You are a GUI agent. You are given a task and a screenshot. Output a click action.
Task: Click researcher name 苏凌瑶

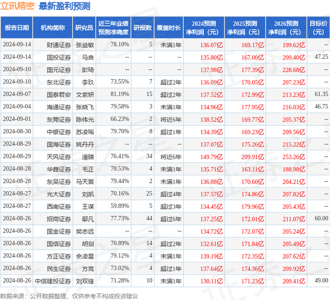85,132
